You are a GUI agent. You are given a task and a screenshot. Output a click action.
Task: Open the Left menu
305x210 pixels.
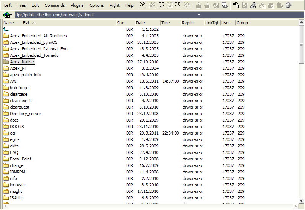pyautogui.click(x=8, y=5)
